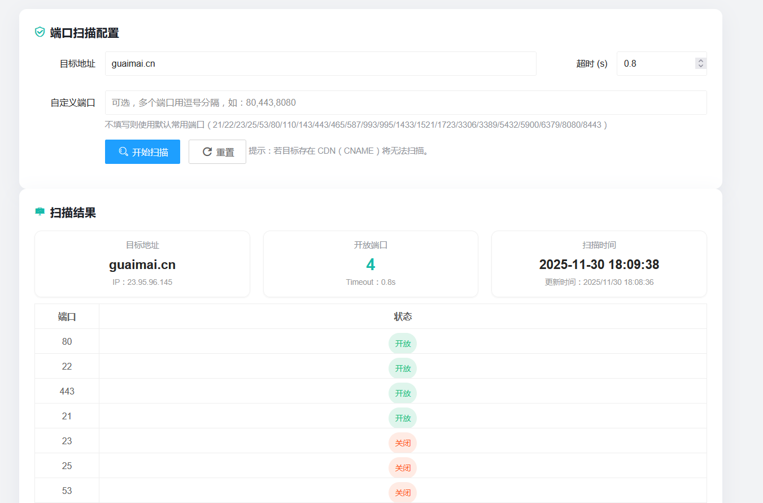
Task: Click the 开放 badge for port 21
Action: (x=402, y=418)
